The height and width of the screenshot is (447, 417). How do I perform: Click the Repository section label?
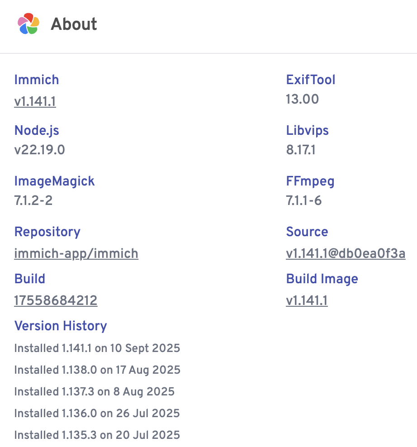[47, 232]
